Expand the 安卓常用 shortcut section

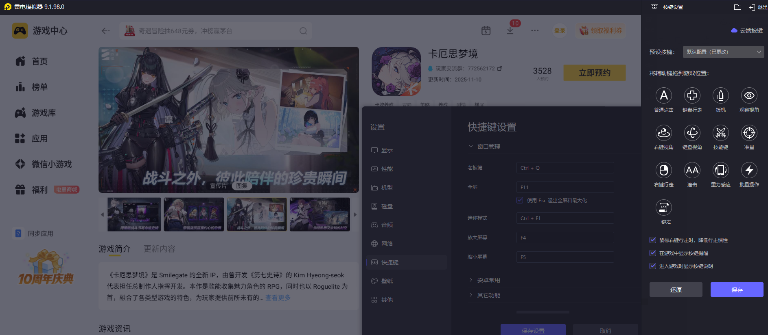pyautogui.click(x=488, y=280)
